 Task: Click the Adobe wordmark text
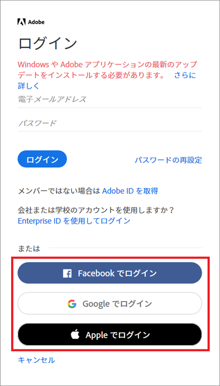coord(36,22)
